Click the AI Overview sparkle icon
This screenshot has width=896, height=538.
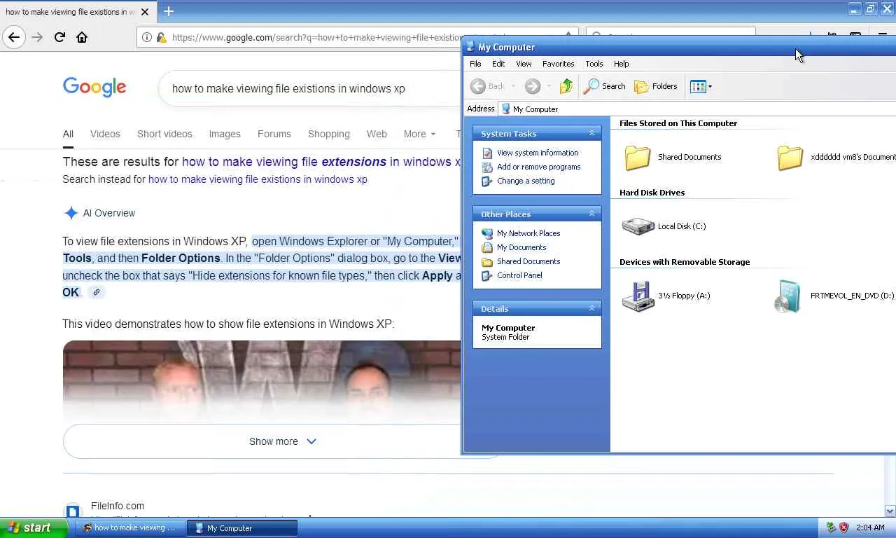tap(71, 213)
